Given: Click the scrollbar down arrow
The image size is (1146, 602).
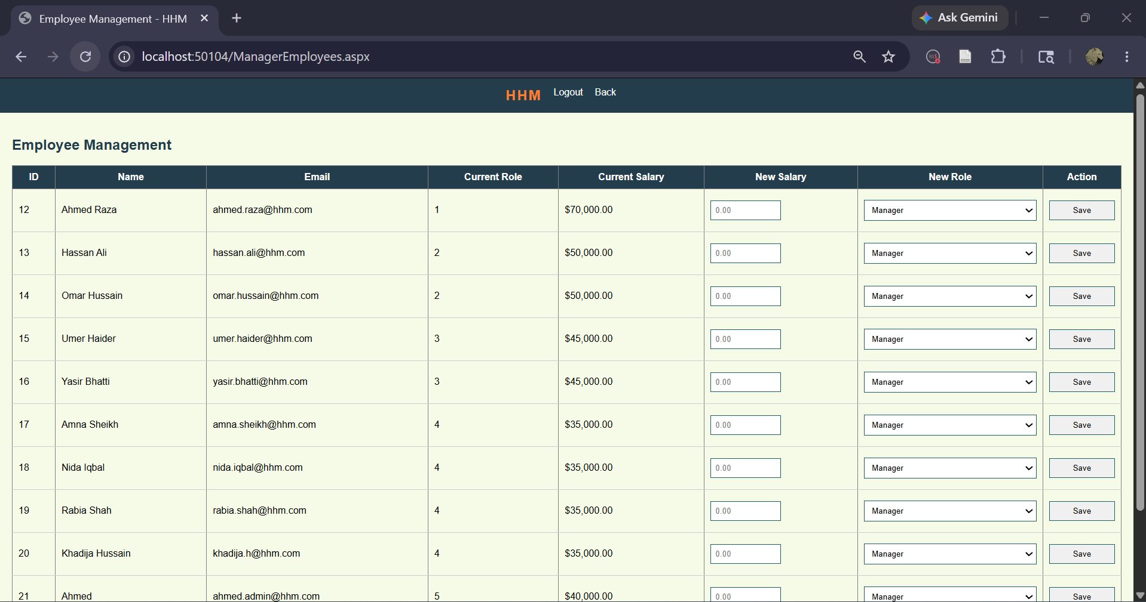Looking at the screenshot, I should (x=1140, y=595).
